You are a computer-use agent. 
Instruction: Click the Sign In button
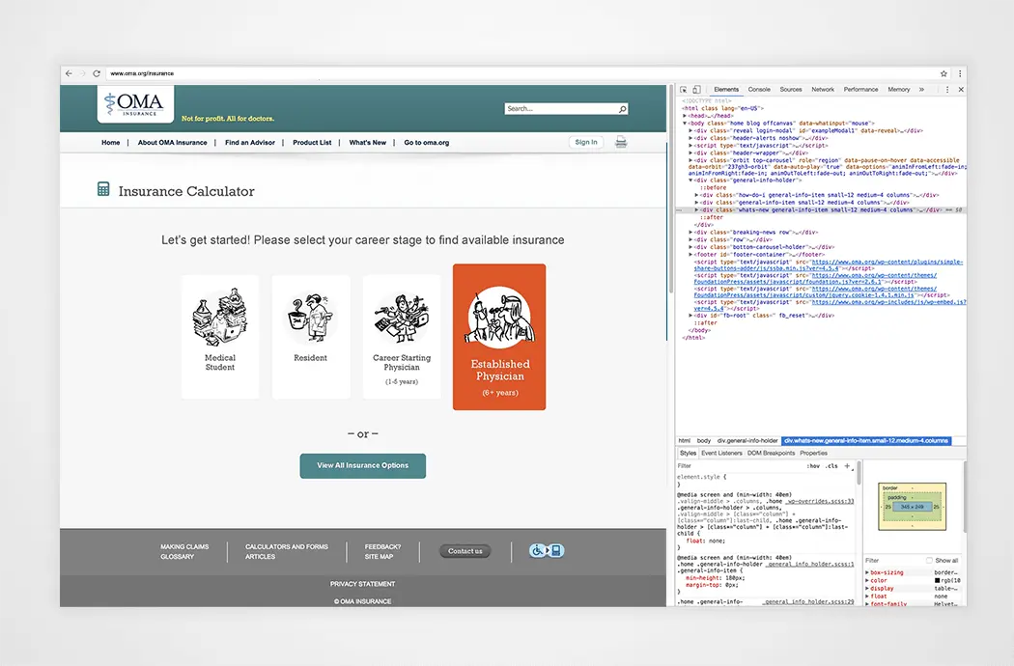click(586, 142)
